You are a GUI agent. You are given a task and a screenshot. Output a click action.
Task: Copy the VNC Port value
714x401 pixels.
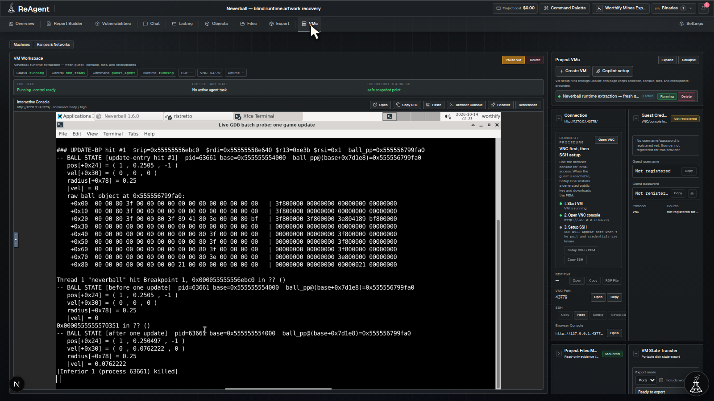point(614,297)
